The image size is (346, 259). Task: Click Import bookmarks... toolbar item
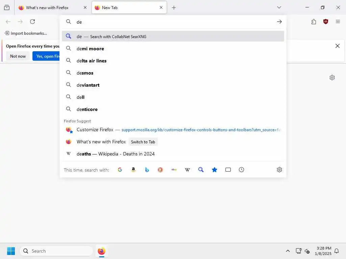point(26,33)
